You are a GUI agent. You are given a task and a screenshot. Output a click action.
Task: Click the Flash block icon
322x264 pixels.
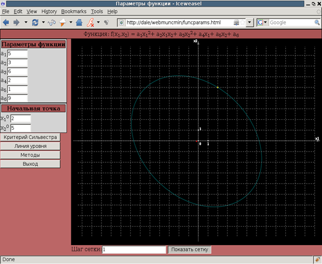[x=90, y=22]
